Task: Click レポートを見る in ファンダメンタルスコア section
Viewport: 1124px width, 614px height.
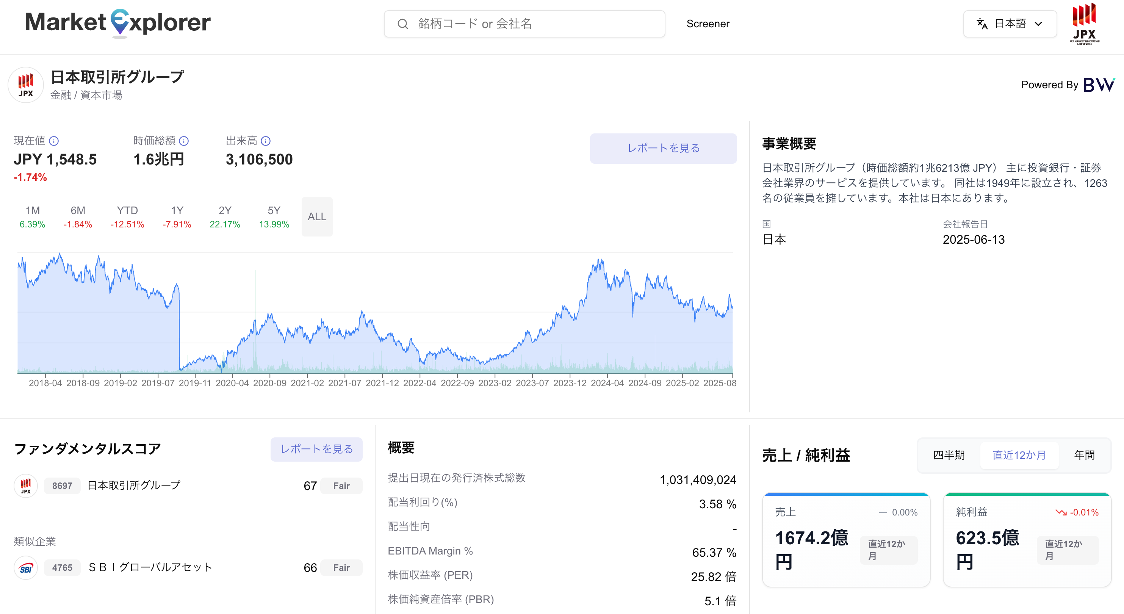Action: pos(316,449)
